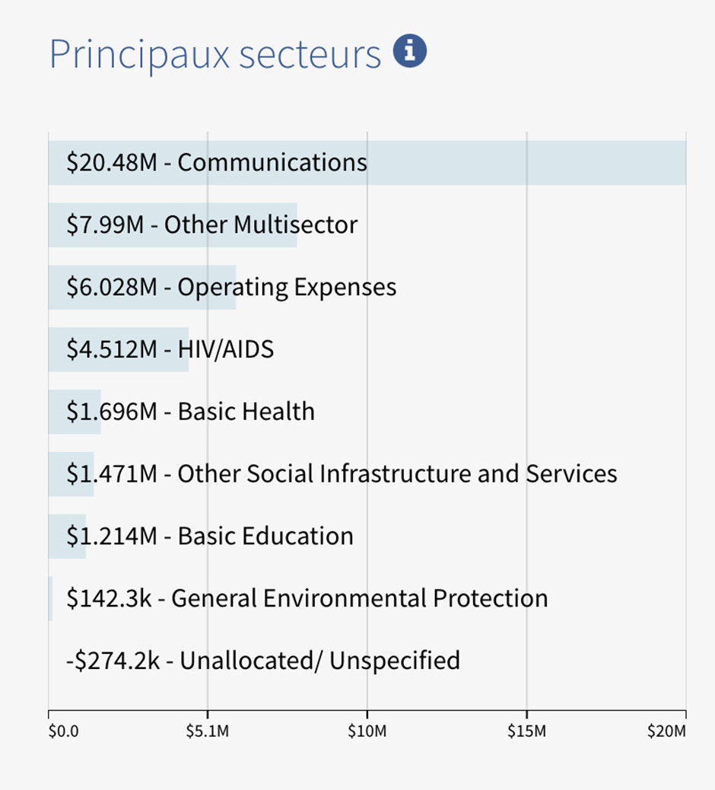Click the Principaux secteurs heading
Screen dimensions: 715x790
click(215, 54)
